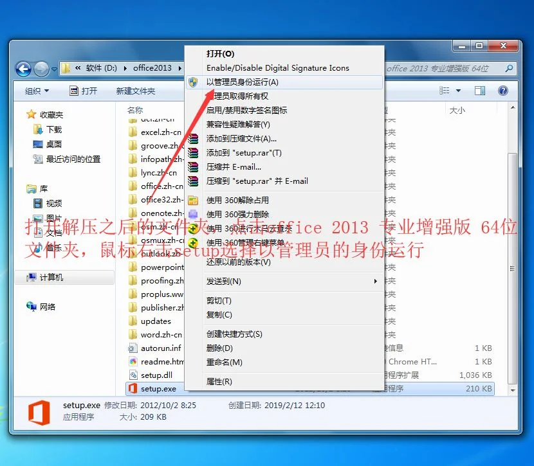The height and width of the screenshot is (466, 534).
Task: Expand the view options dropdown arrow
Action: pos(458,91)
